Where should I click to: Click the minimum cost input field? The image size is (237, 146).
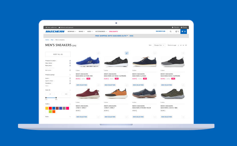(x=50, y=94)
